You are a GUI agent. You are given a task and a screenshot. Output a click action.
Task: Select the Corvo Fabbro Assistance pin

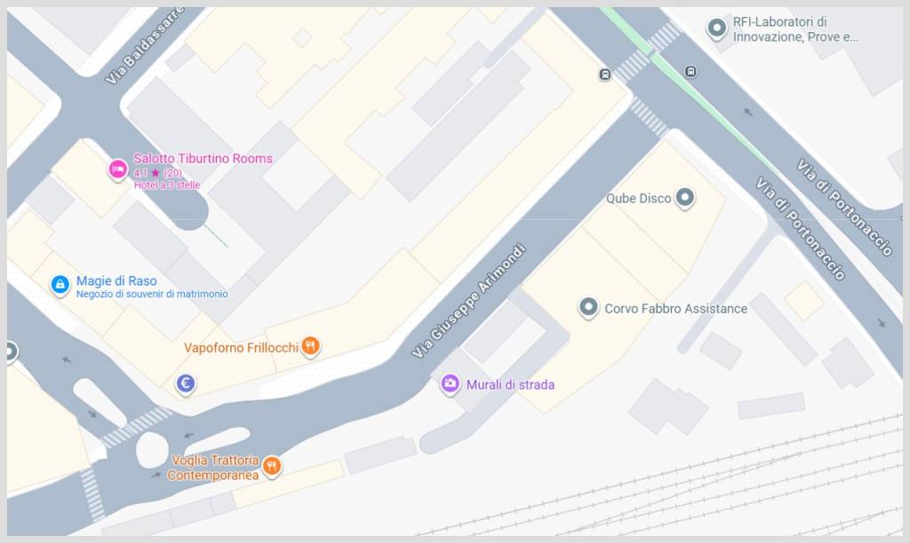(x=588, y=307)
